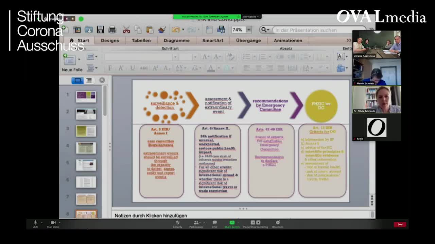Switch to the SmartArt tab
This screenshot has height=244, width=435.
[x=213, y=40]
